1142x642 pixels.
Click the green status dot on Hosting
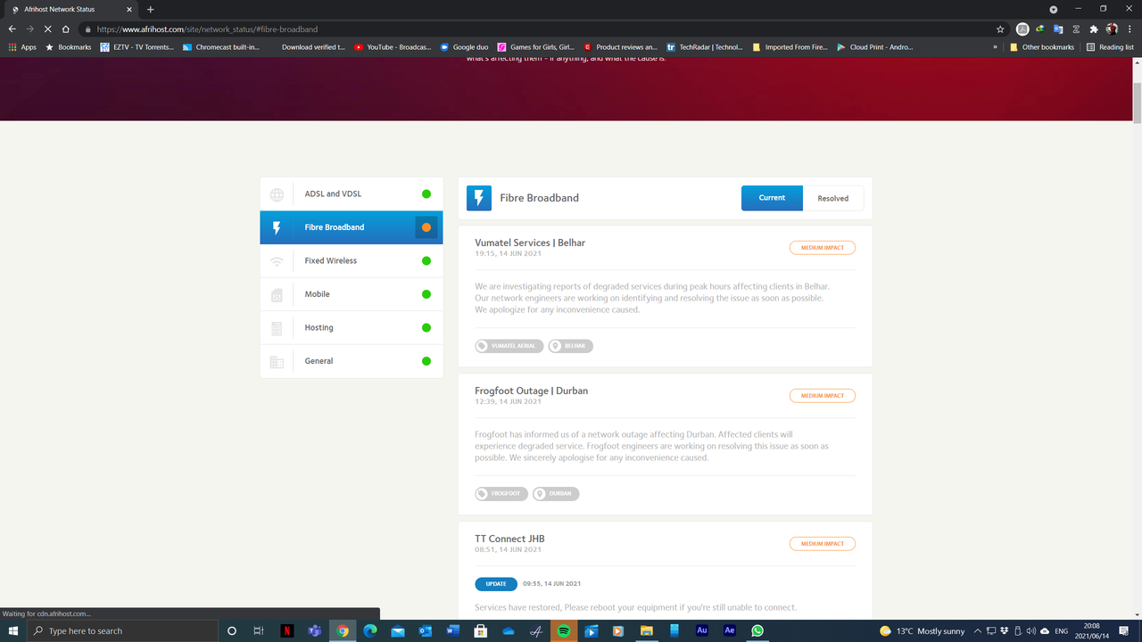point(426,328)
